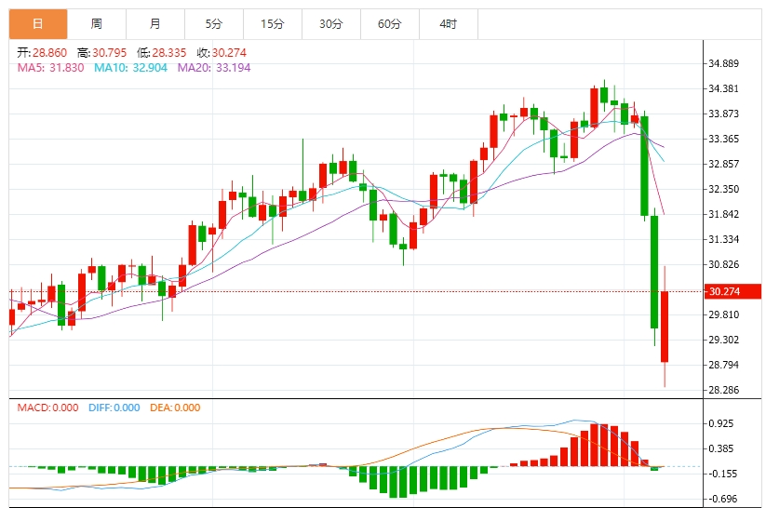Open the 5分 chart tab
The width and height of the screenshot is (766, 508).
click(214, 24)
